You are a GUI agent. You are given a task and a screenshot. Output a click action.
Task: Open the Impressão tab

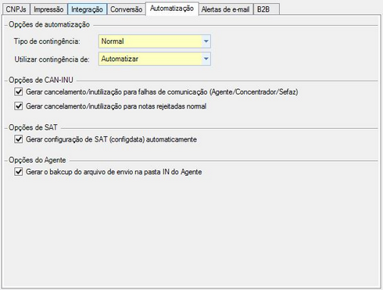[48, 9]
